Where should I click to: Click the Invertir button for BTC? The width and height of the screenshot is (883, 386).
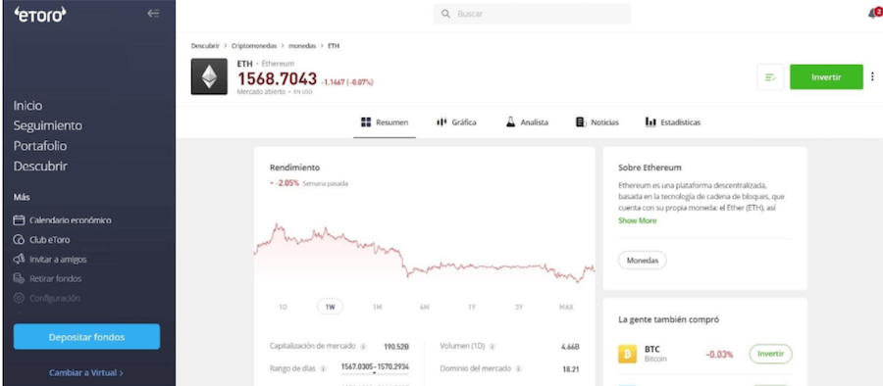tap(770, 354)
